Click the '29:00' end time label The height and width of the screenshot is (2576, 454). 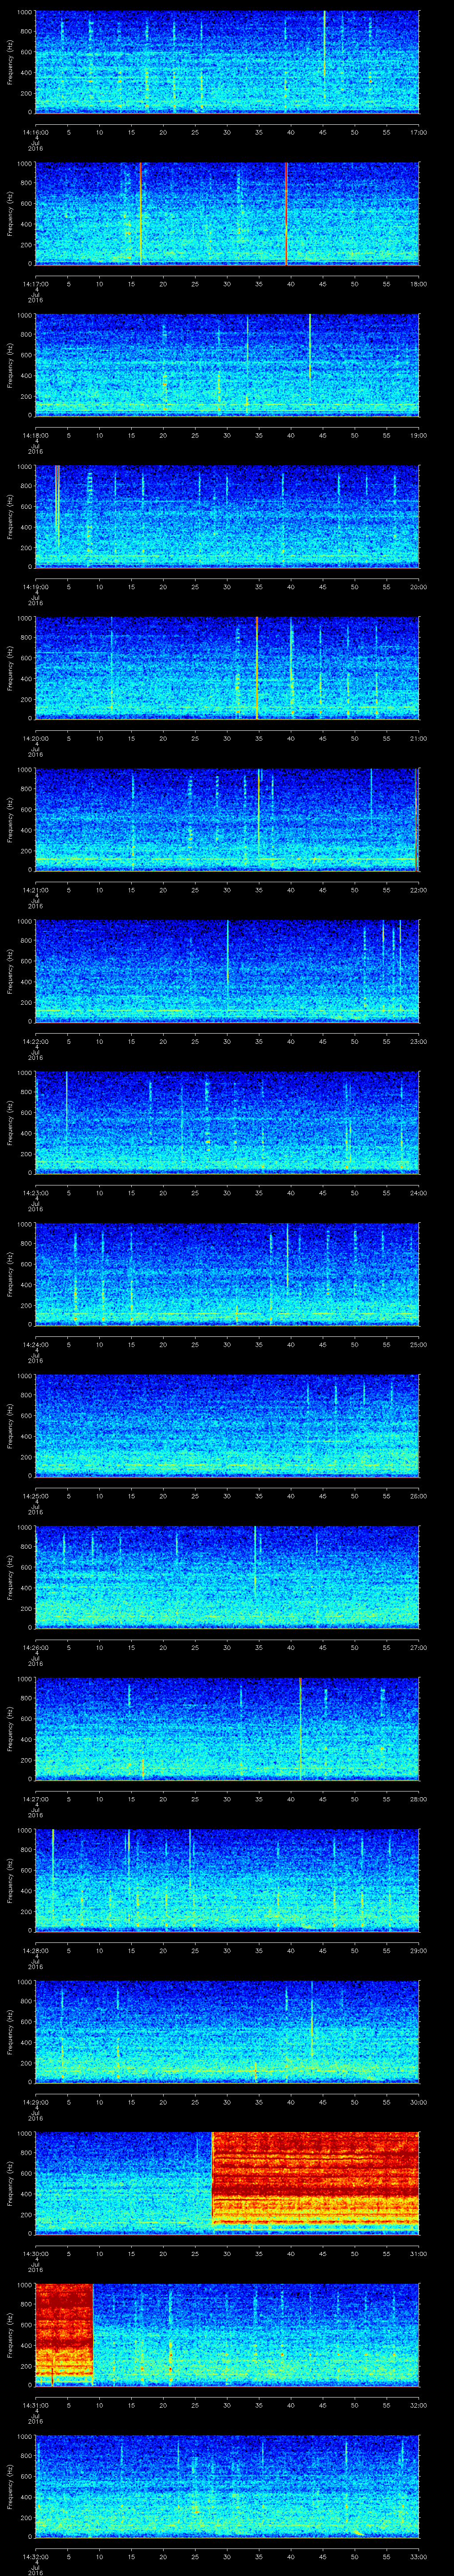[x=418, y=1950]
